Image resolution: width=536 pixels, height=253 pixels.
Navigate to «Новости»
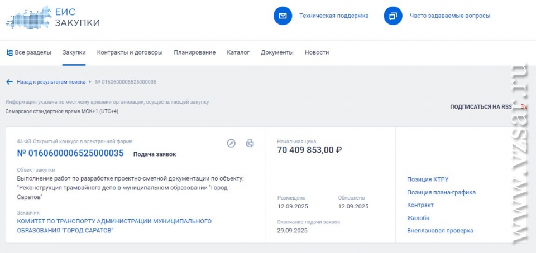(317, 52)
